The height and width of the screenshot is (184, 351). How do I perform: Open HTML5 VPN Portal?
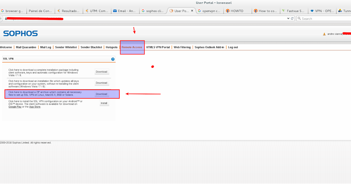pos(158,47)
